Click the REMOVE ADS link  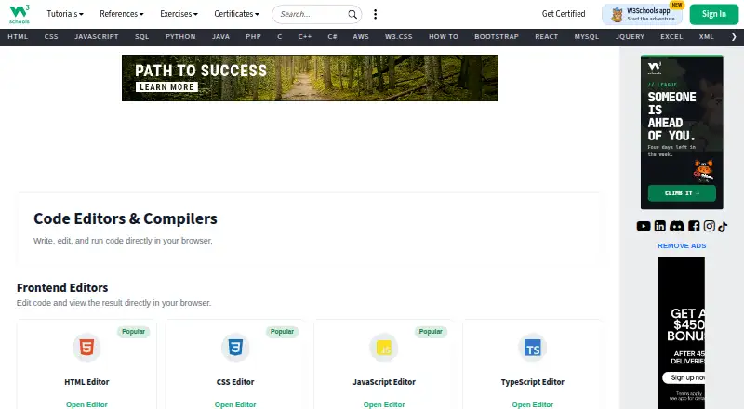click(x=682, y=245)
